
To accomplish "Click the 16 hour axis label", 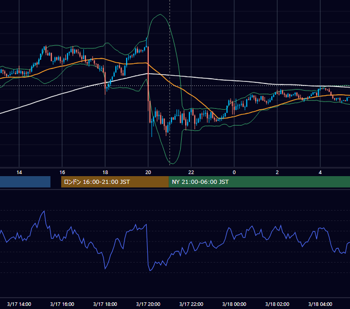I will 62,173.
